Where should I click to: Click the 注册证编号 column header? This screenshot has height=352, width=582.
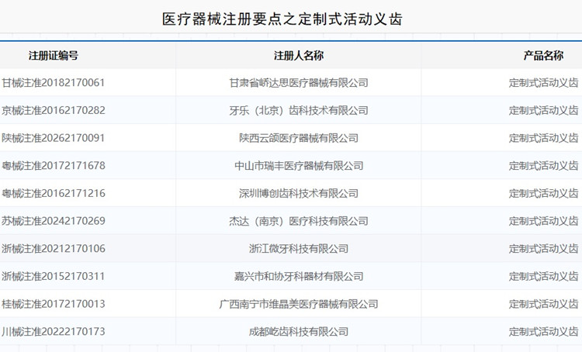54,56
